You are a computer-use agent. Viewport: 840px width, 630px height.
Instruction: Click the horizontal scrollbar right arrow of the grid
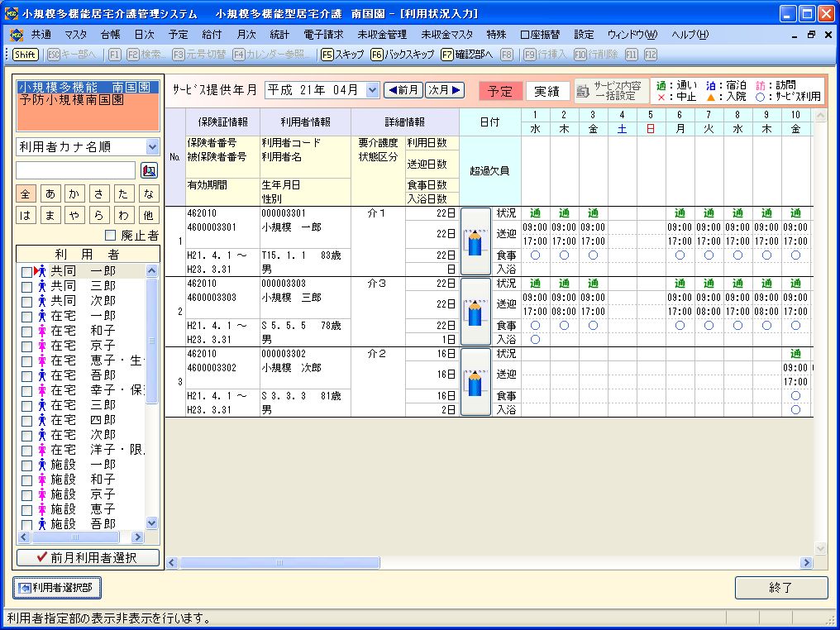click(806, 563)
